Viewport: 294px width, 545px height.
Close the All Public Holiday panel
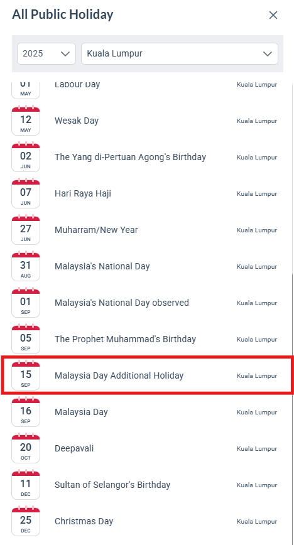pos(273,15)
